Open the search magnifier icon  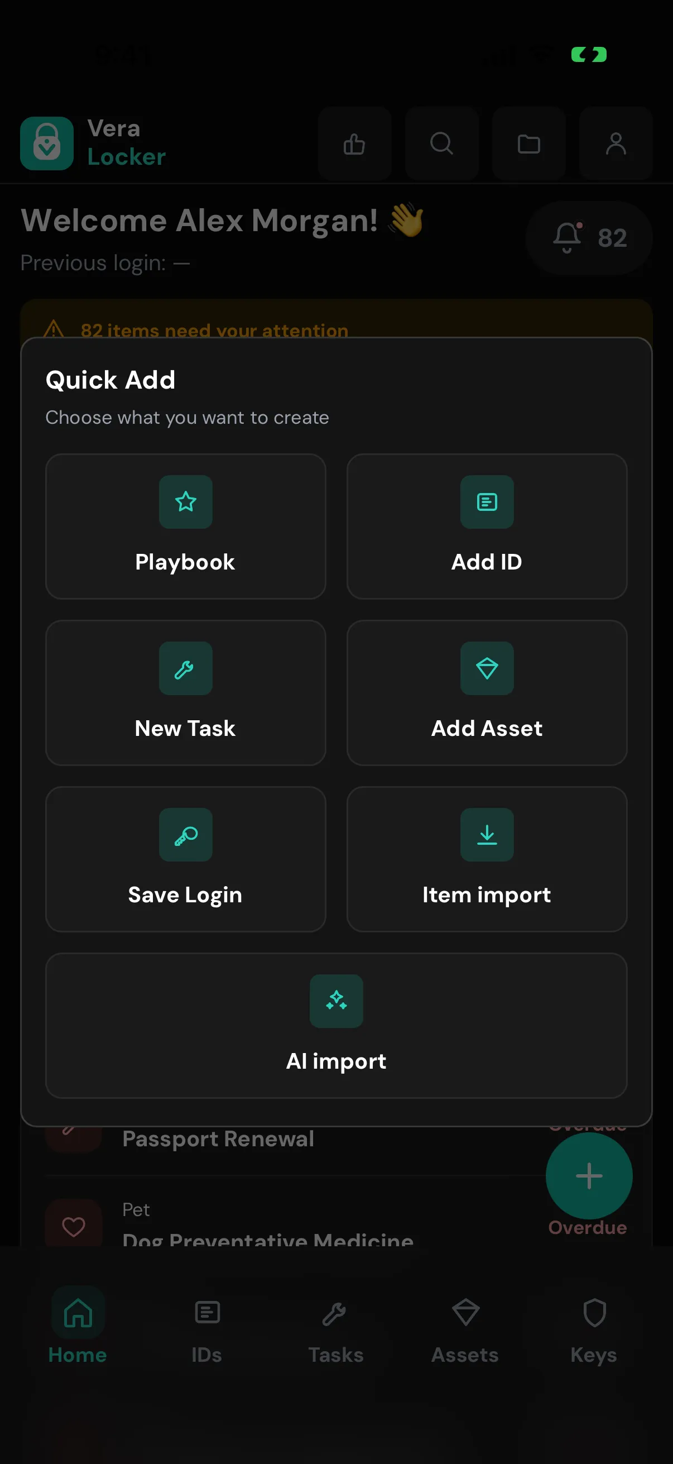point(442,143)
